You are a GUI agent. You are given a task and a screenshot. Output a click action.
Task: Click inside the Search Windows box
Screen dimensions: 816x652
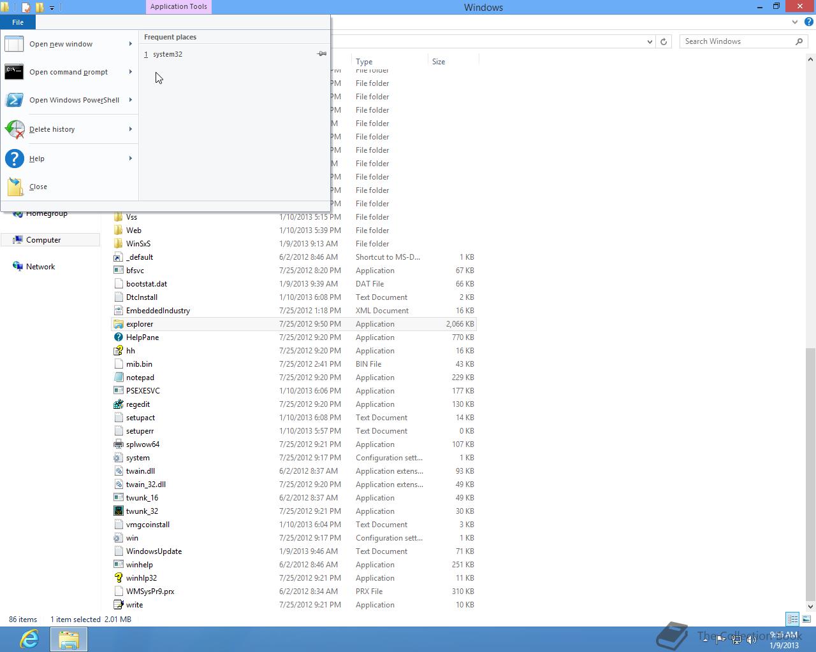click(x=738, y=41)
